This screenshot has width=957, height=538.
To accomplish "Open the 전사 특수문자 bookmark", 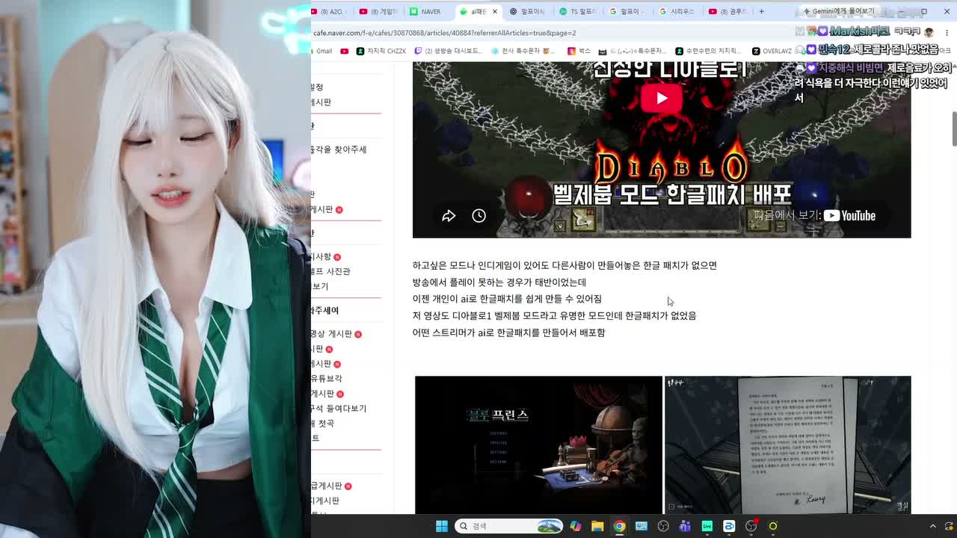I will pyautogui.click(x=523, y=51).
